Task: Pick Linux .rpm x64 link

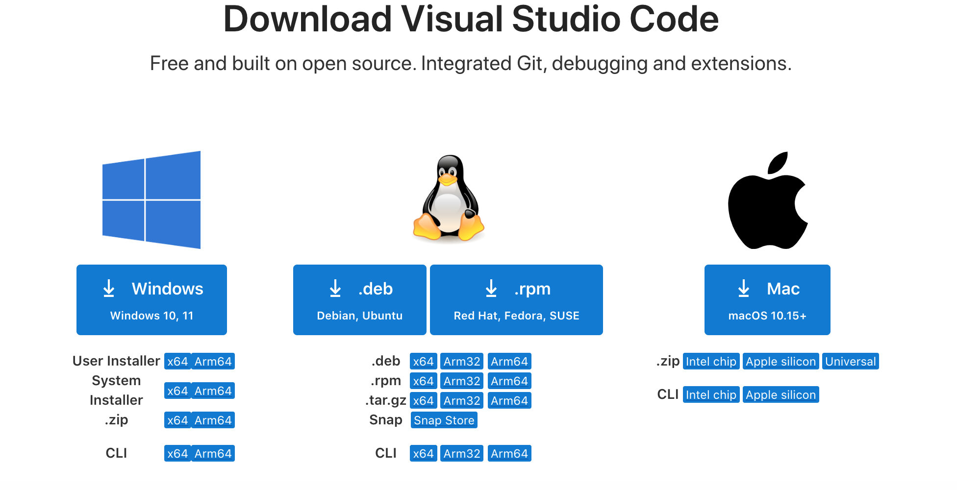Action: coord(423,381)
